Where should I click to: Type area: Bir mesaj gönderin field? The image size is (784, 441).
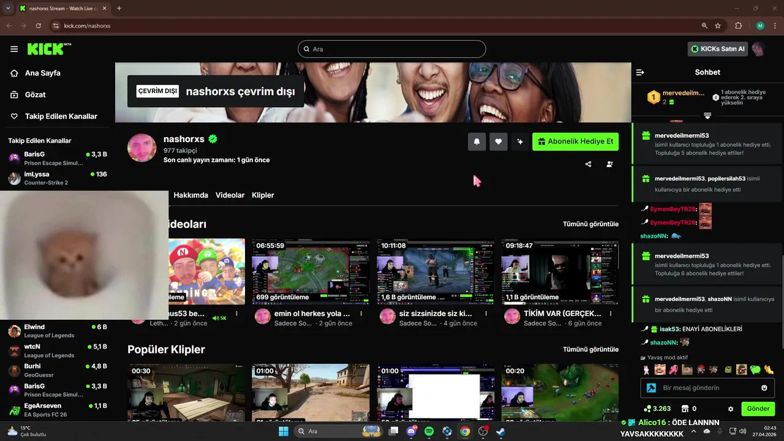pyautogui.click(x=707, y=388)
